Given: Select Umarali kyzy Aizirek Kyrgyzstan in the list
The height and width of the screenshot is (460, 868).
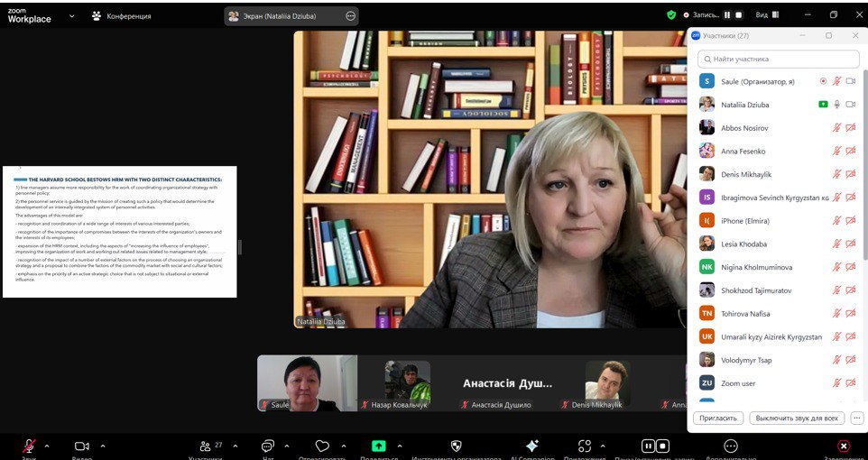Looking at the screenshot, I should 775,337.
